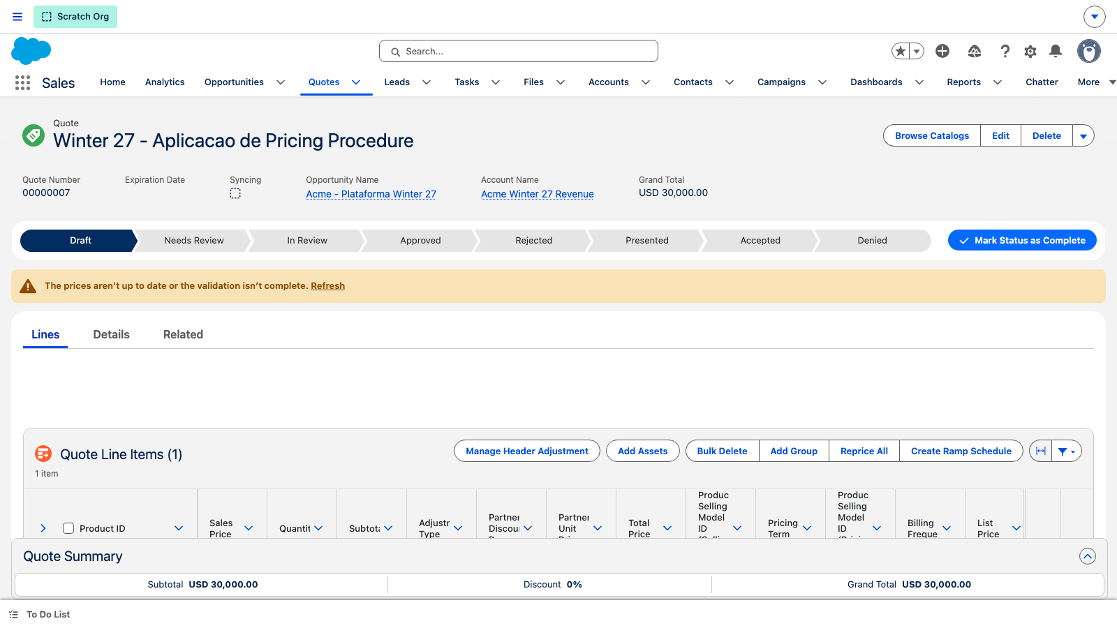Open the Global Actions plus icon
The image size is (1117, 628).
coord(942,51)
